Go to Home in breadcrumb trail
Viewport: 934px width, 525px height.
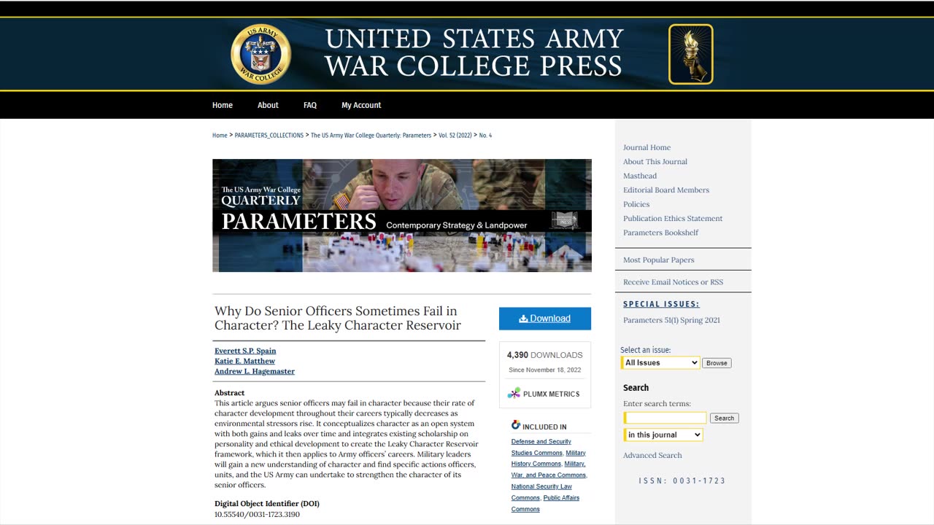pyautogui.click(x=220, y=136)
